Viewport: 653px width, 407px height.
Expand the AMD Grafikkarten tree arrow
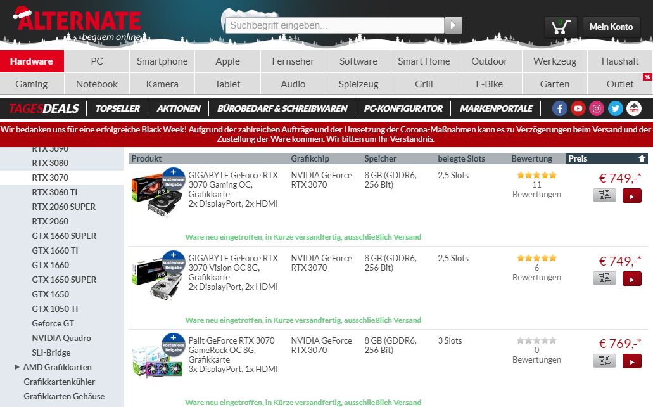coord(17,368)
